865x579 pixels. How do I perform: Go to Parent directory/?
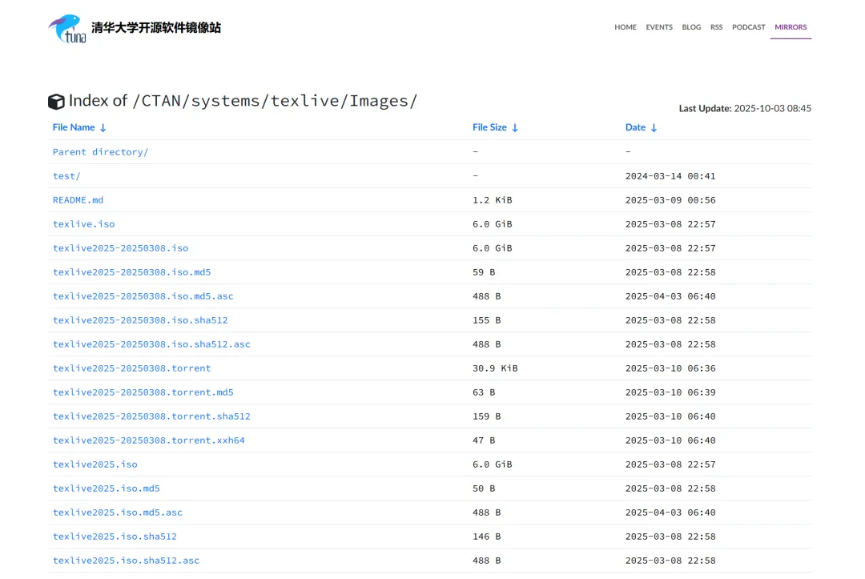(x=100, y=151)
